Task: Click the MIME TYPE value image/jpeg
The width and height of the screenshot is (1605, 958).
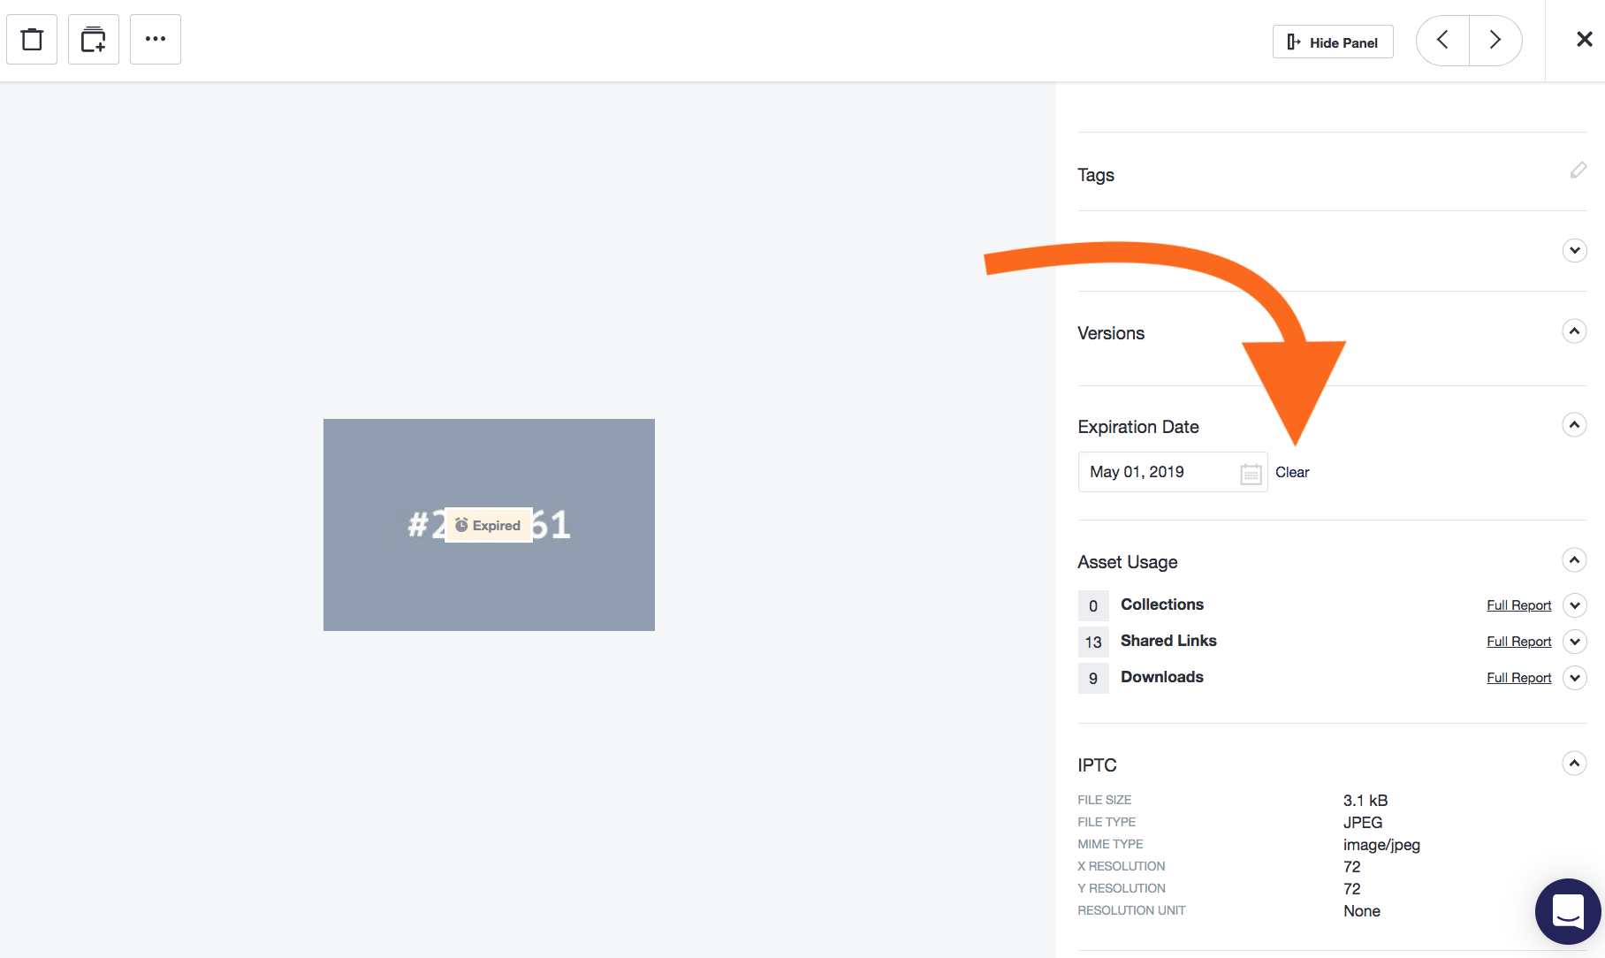Action: pos(1381,845)
